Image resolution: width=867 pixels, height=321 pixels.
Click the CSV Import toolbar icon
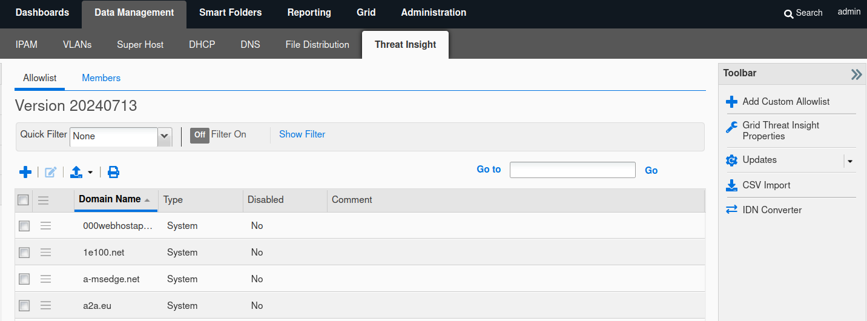(731, 185)
